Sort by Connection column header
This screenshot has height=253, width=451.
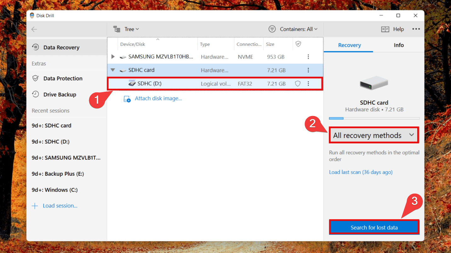[249, 44]
